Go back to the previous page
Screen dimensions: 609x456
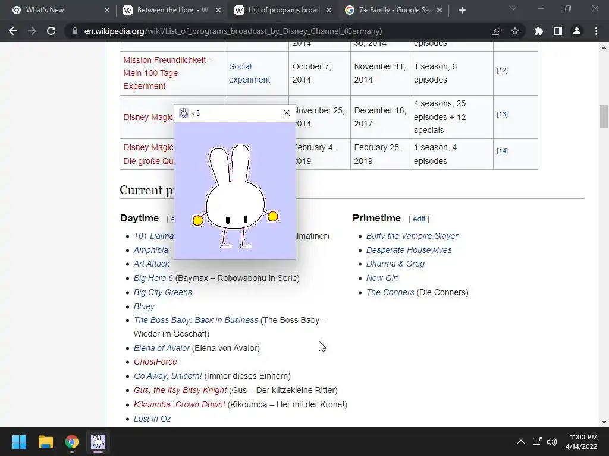coord(13,31)
